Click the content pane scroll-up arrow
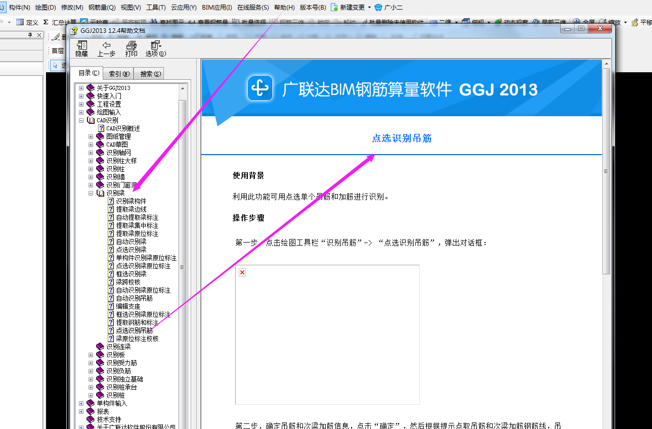The height and width of the screenshot is (429, 652). point(606,64)
